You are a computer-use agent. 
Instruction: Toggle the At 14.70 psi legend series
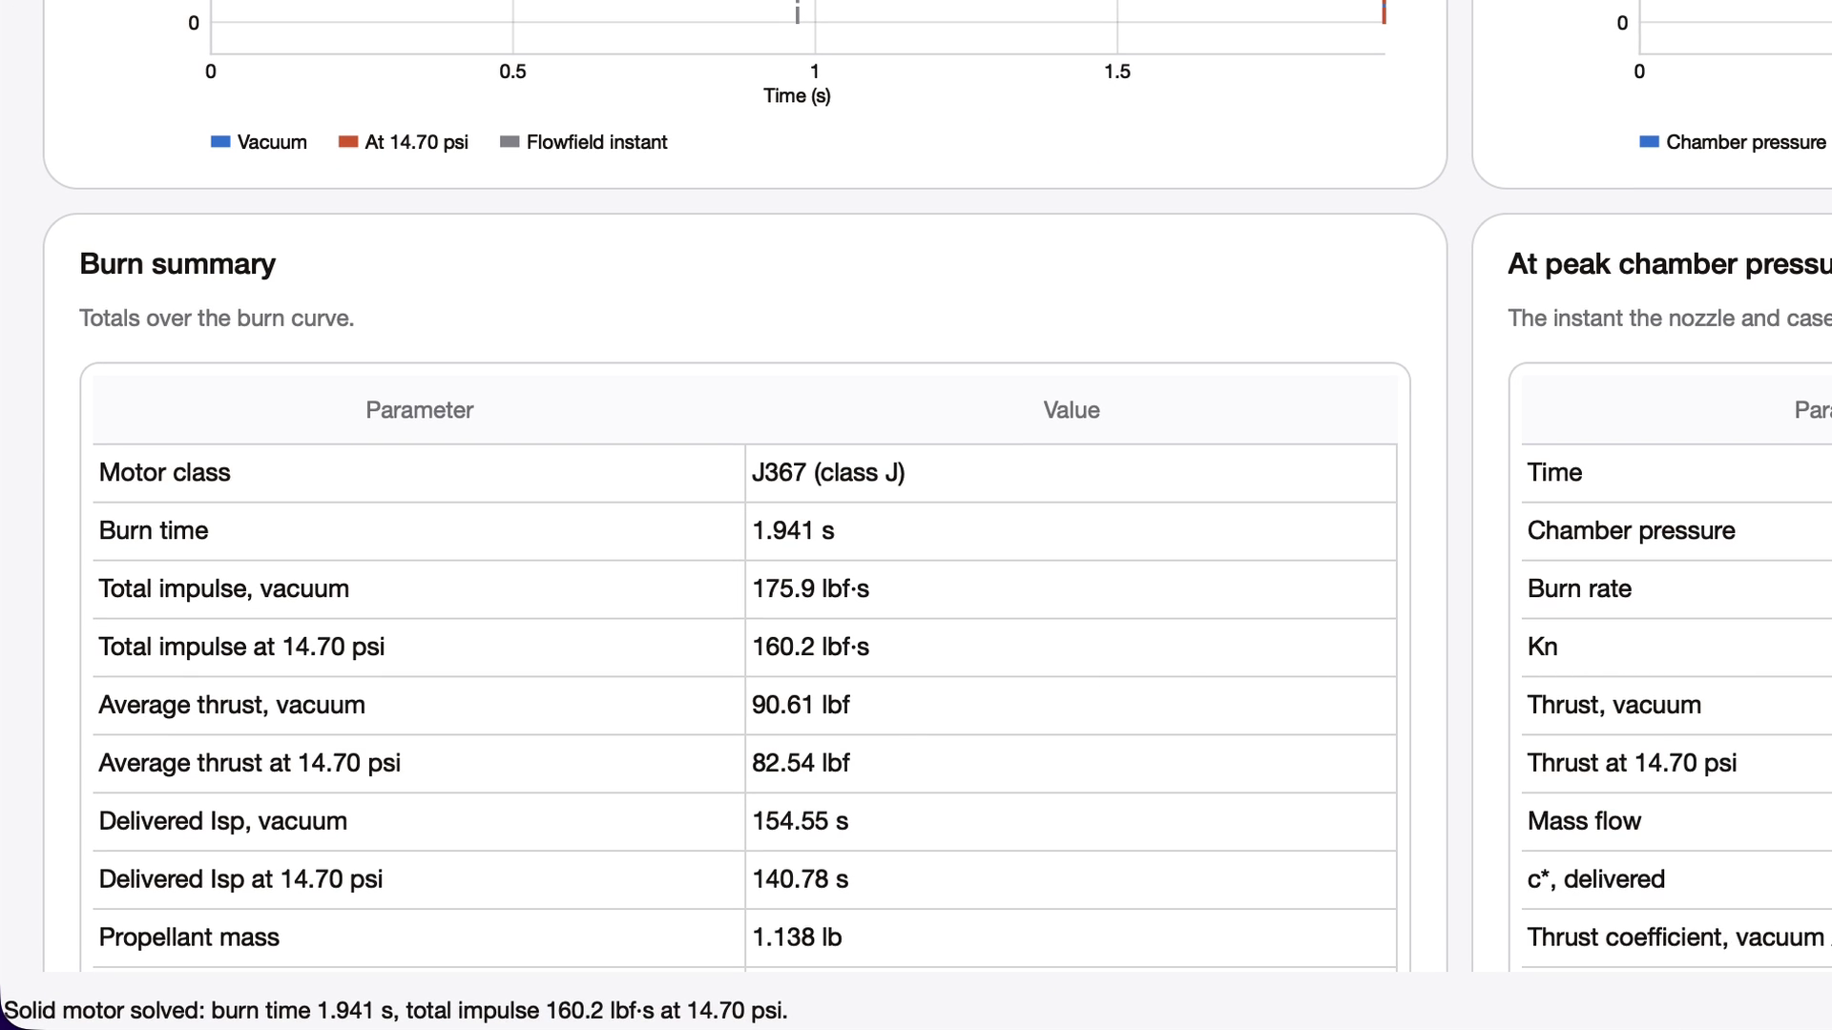[x=404, y=142]
